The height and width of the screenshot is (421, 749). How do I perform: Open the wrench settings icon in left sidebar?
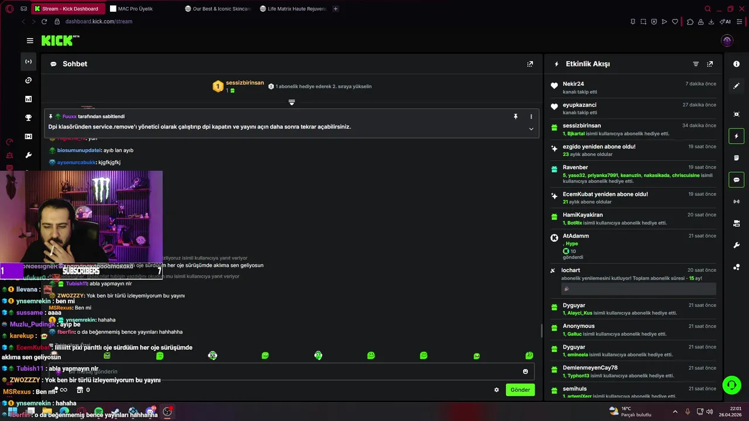28,155
